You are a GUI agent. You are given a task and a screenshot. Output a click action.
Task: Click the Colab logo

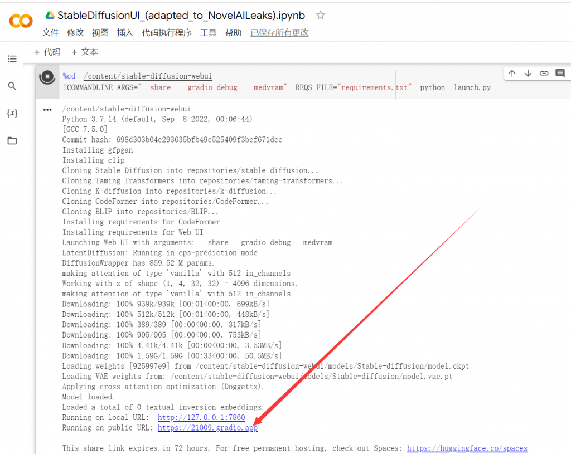pyautogui.click(x=21, y=21)
